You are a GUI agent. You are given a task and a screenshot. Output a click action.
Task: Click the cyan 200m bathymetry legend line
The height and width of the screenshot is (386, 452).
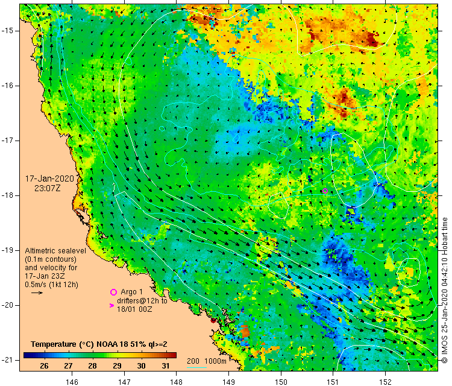(196, 367)
